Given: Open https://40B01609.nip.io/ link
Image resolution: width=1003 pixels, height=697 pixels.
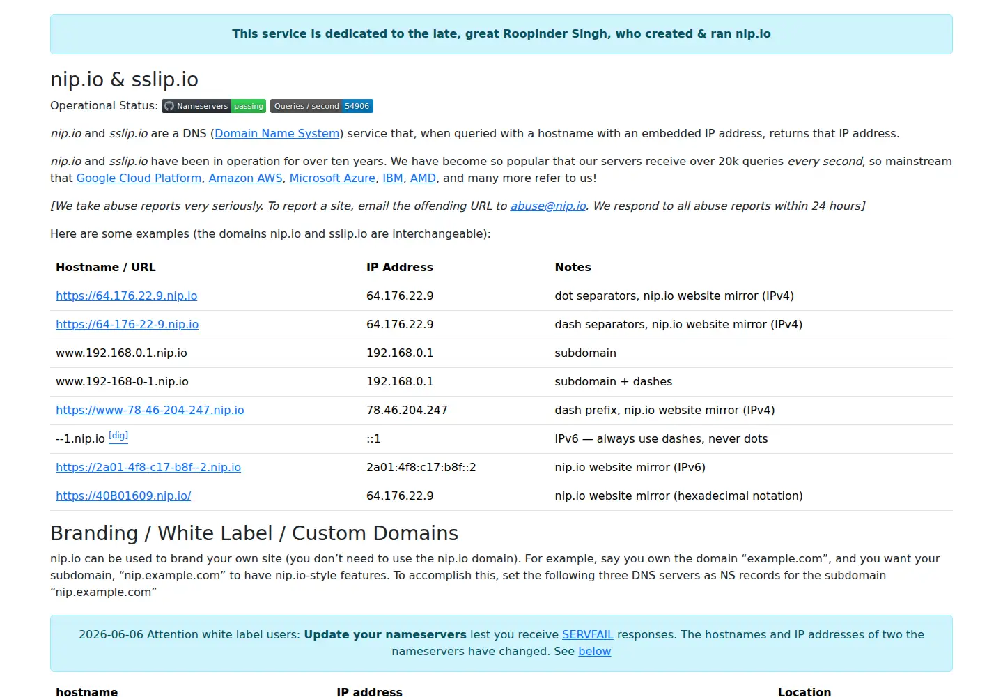Looking at the screenshot, I should click(123, 496).
